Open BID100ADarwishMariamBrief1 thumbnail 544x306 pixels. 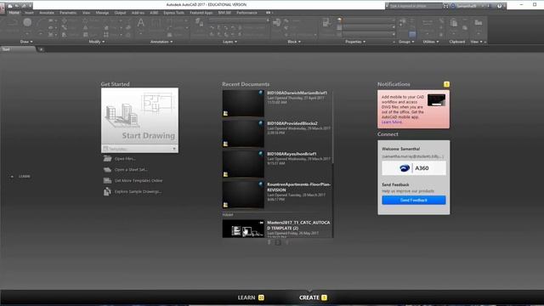pos(243,104)
